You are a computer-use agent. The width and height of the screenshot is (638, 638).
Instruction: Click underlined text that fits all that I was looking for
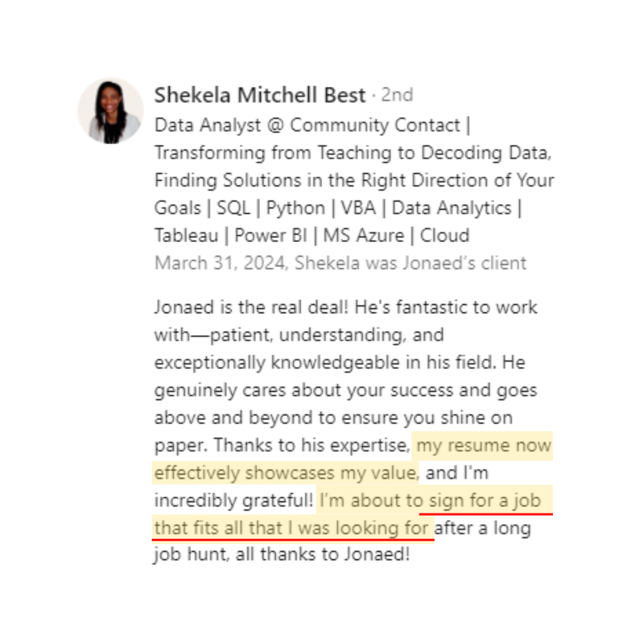point(291,528)
